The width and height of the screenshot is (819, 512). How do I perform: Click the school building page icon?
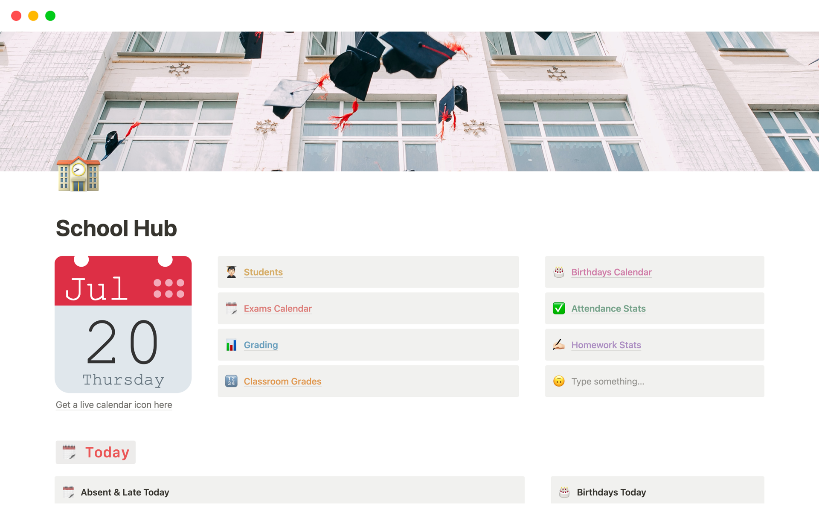78,174
